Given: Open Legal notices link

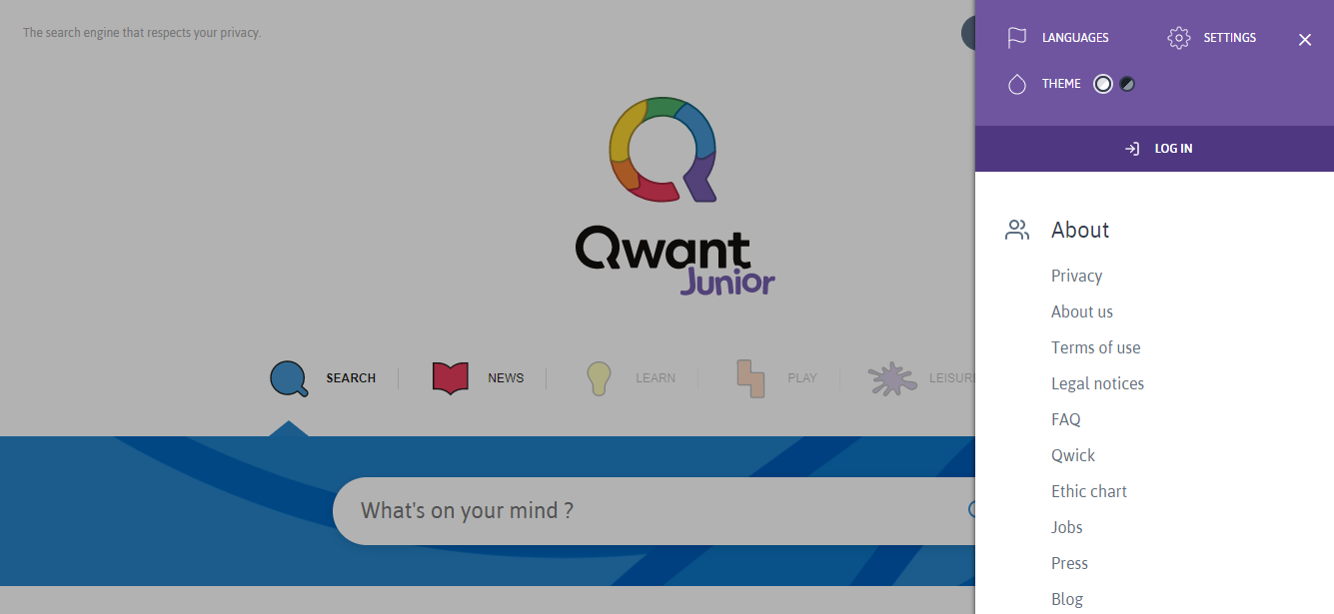Looking at the screenshot, I should (1097, 383).
